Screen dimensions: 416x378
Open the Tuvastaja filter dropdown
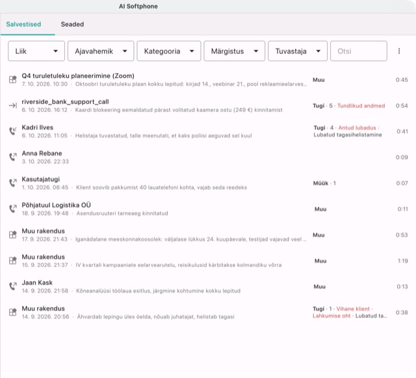298,51
